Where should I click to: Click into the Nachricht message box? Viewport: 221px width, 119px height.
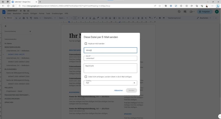tap(111, 68)
